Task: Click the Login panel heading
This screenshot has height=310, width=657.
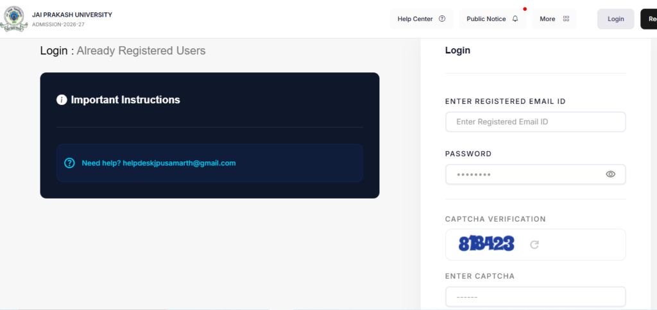Action: tap(457, 51)
